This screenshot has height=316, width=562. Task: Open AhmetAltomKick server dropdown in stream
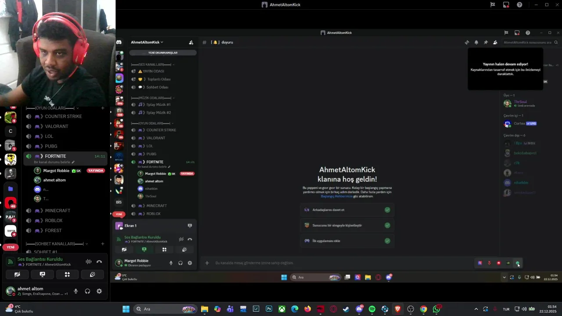click(x=147, y=42)
